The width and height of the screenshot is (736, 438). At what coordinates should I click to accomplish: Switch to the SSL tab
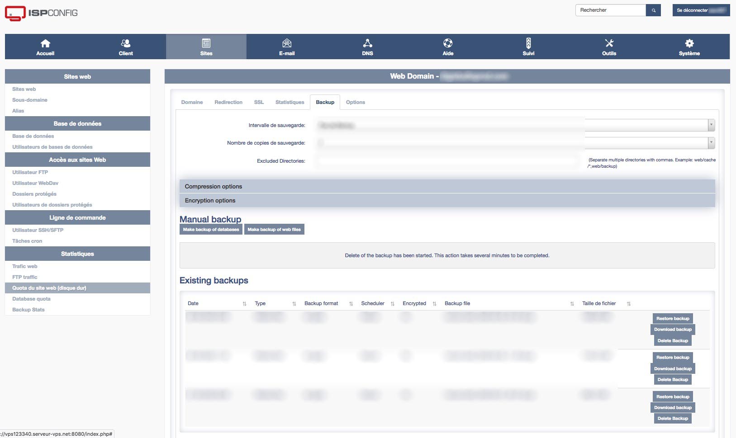click(x=259, y=102)
